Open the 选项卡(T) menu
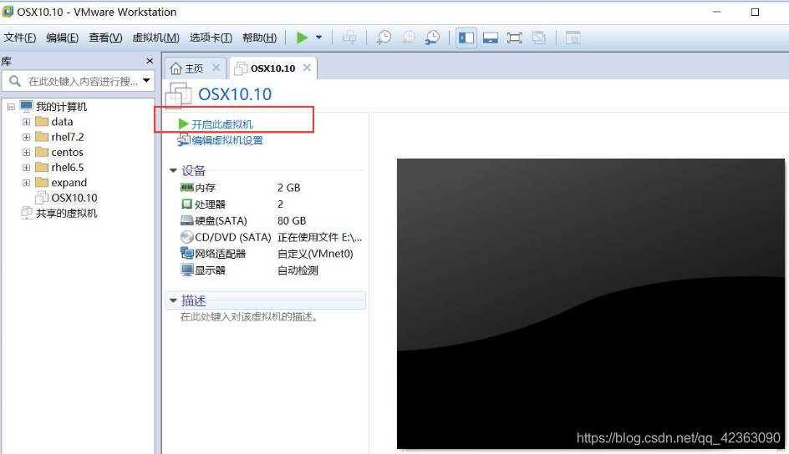The height and width of the screenshot is (454, 789). [211, 38]
